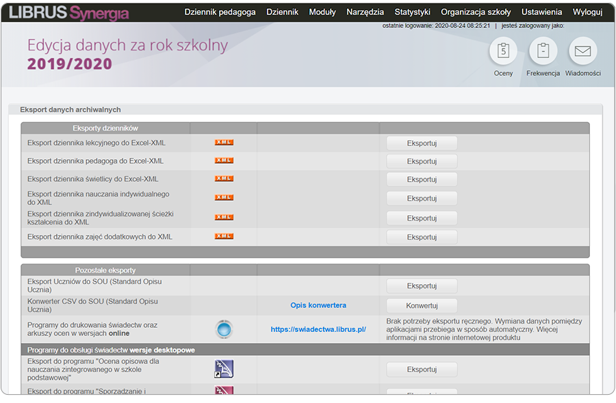Image resolution: width=616 pixels, height=403 pixels.
Task: Follow the swiadectwa.librus.pl link
Action: [318, 329]
